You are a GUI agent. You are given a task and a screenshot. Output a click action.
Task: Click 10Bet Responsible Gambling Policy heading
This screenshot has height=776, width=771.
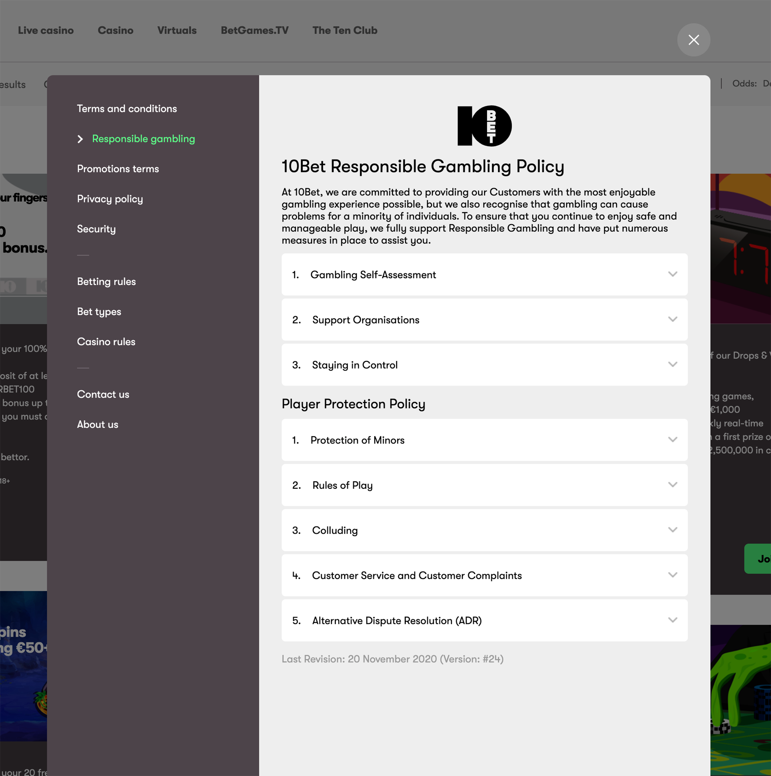[423, 166]
